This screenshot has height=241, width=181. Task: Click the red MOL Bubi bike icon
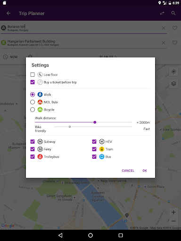click(x=40, y=102)
